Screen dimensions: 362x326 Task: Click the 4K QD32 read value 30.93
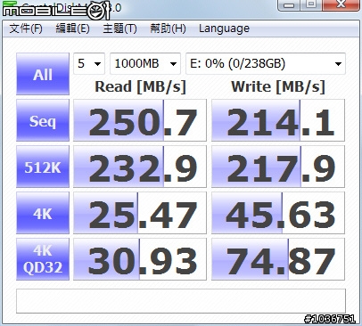(x=140, y=259)
